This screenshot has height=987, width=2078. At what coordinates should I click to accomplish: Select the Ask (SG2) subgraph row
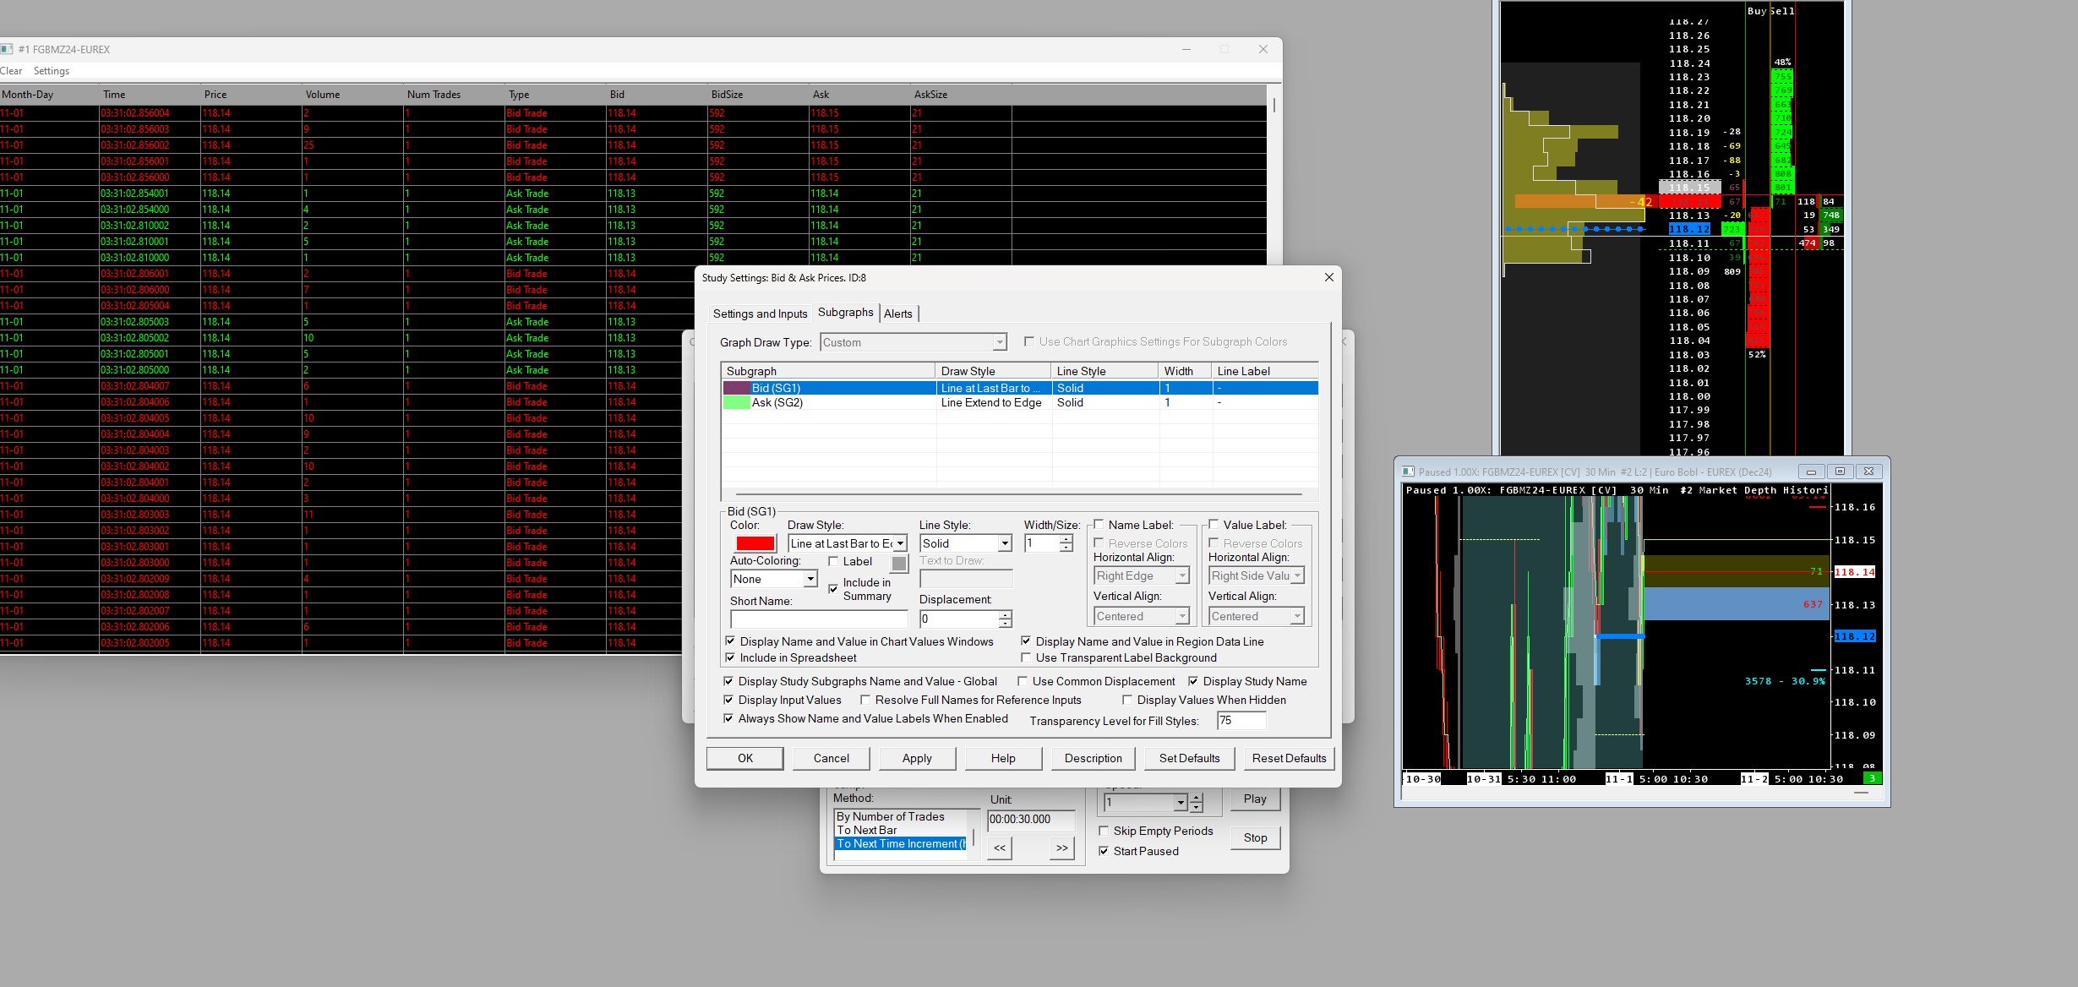click(x=777, y=403)
